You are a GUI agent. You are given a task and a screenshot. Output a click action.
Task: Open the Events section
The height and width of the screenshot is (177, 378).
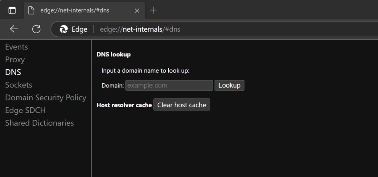[16, 47]
